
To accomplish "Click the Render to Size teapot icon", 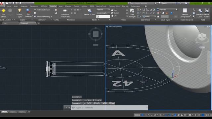I will (89, 11).
